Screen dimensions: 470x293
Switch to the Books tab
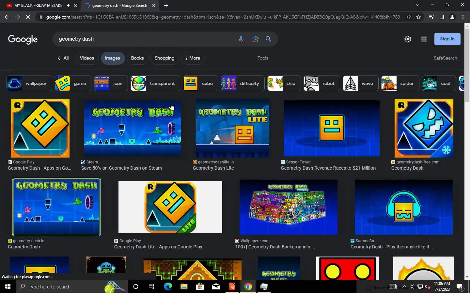coord(137,58)
